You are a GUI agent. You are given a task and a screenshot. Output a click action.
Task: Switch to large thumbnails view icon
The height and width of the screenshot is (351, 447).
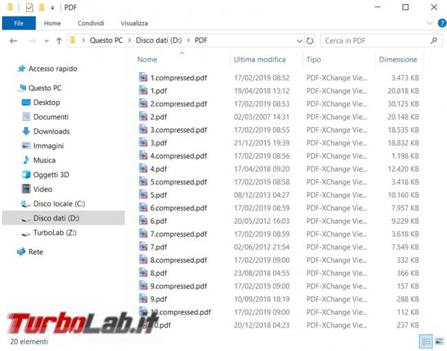point(439,341)
